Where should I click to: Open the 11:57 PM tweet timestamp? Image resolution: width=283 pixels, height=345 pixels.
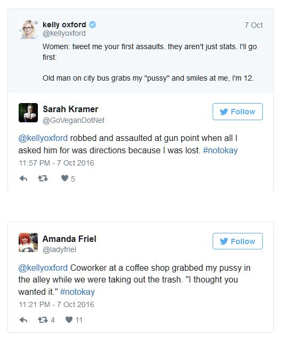point(56,163)
